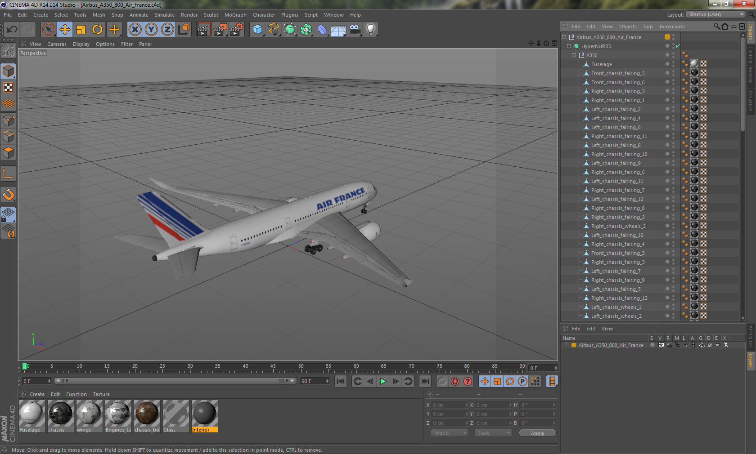756x454 pixels.
Task: Add a Cube primitive object
Action: (x=257, y=30)
